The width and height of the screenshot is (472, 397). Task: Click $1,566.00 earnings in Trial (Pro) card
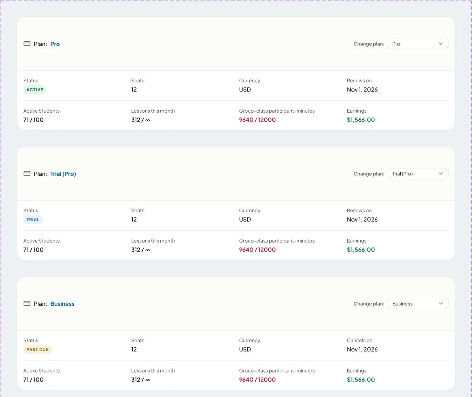coord(361,250)
